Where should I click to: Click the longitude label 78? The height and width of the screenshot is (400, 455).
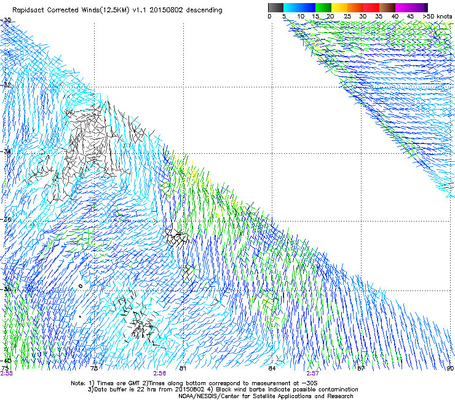(x=93, y=369)
